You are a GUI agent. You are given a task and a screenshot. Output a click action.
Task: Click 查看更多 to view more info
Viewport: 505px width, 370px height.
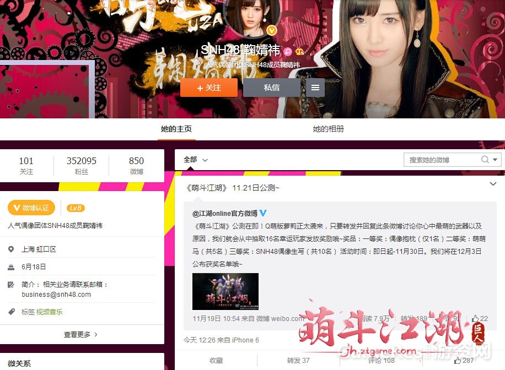pos(80,335)
